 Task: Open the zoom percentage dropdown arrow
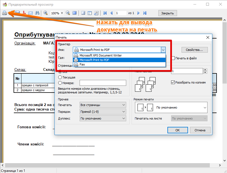click(x=62, y=13)
